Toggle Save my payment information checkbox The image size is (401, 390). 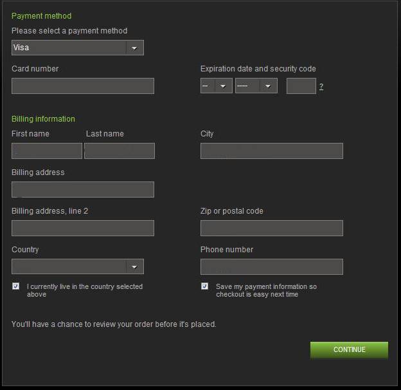[204, 286]
